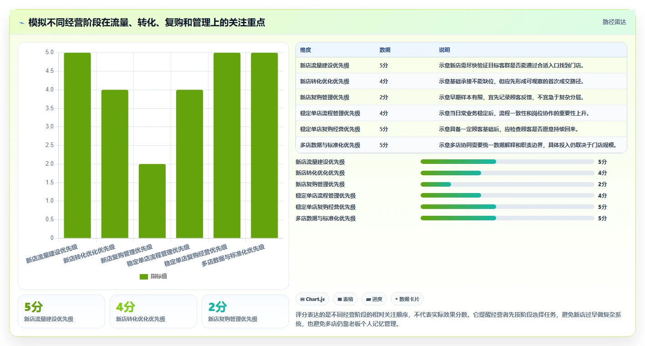Click description starting 示意具备一定顾客基础后
Viewport: 645px width, 346px height.
tap(508, 129)
